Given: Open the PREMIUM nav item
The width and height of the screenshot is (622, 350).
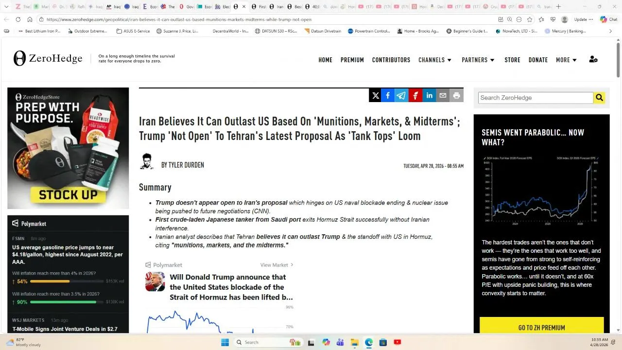Looking at the screenshot, I should tap(352, 60).
